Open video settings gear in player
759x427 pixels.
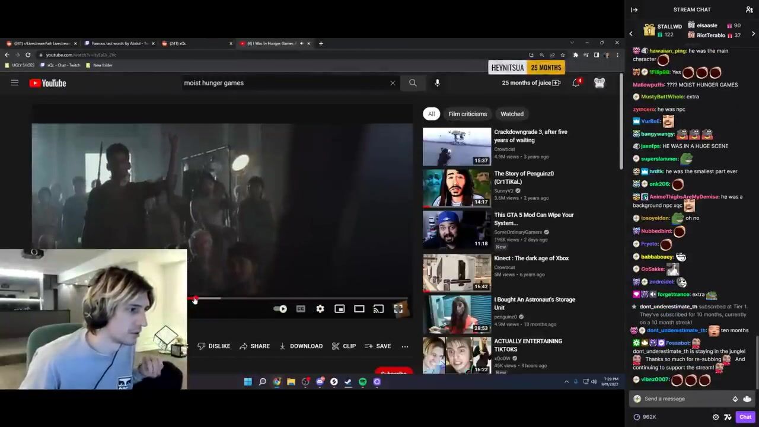tap(320, 309)
